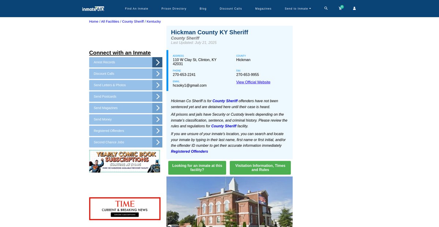This screenshot has height=227, width=439.
Task: Click the All Facilities breadcrumb
Action: click(110, 22)
